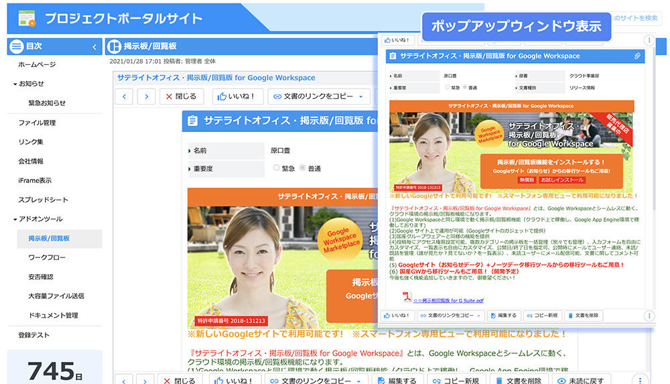Click コピー新規 in the popup bottom toolbar

[x=542, y=316]
